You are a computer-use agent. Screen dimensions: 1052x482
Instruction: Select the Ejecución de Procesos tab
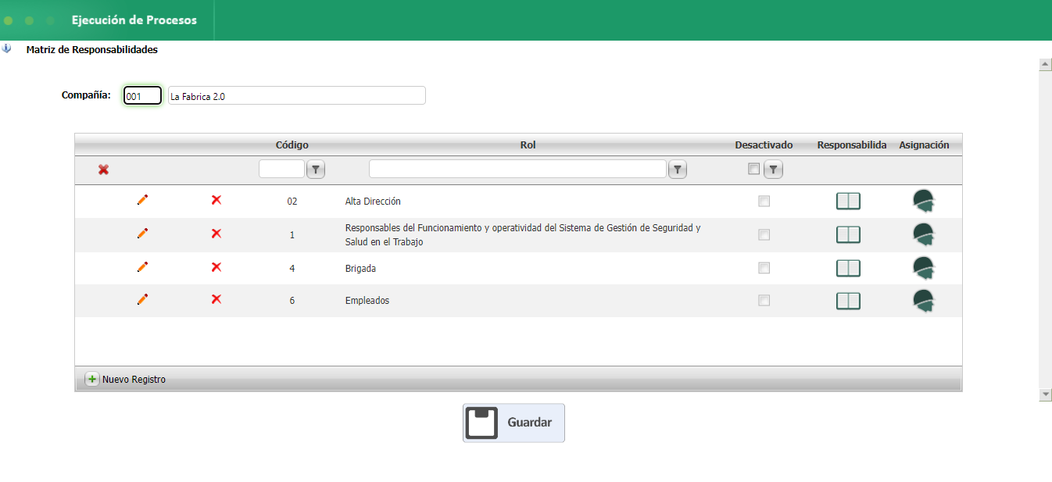click(x=134, y=20)
